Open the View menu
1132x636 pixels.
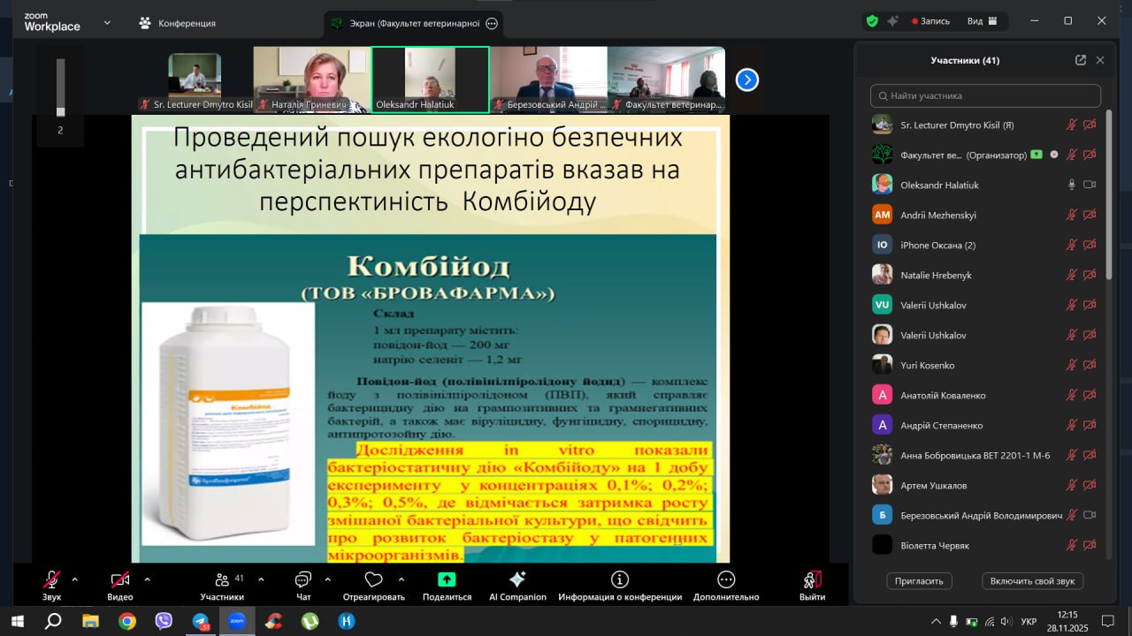click(982, 21)
